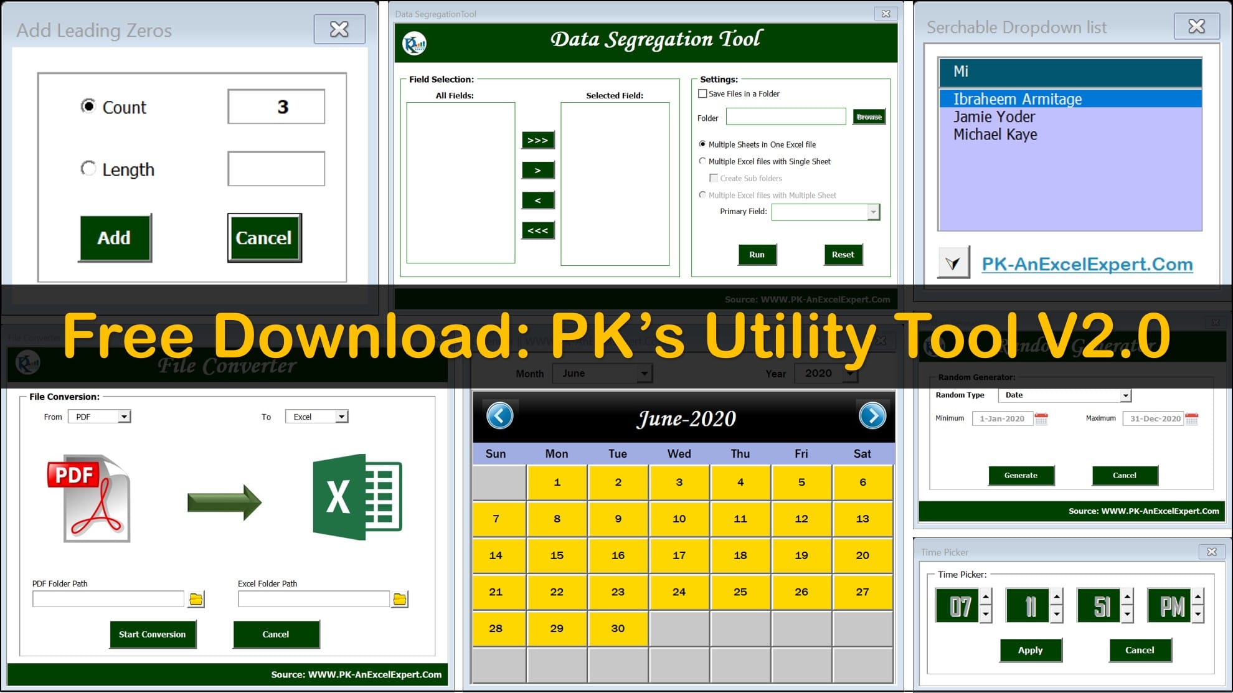Open the PK-AnExcelExpert.Com link
Image resolution: width=1233 pixels, height=693 pixels.
1087,264
